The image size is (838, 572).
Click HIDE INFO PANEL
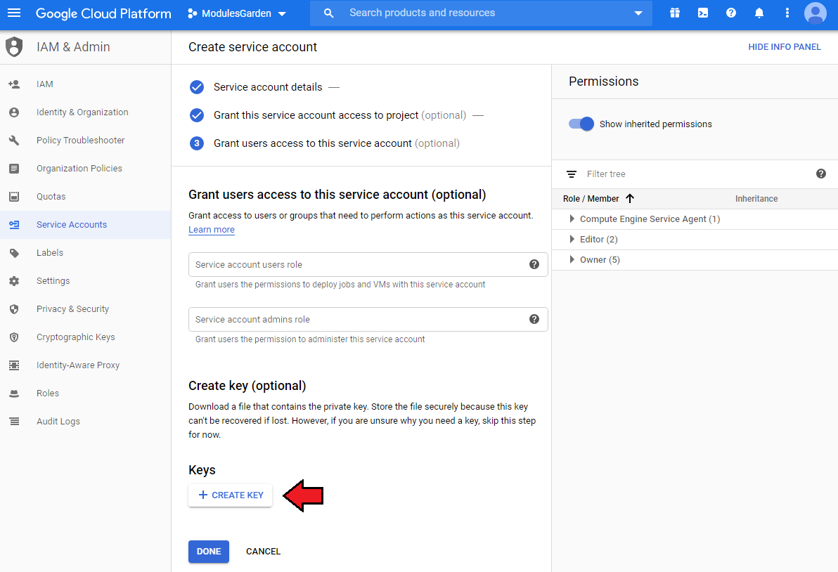784,47
